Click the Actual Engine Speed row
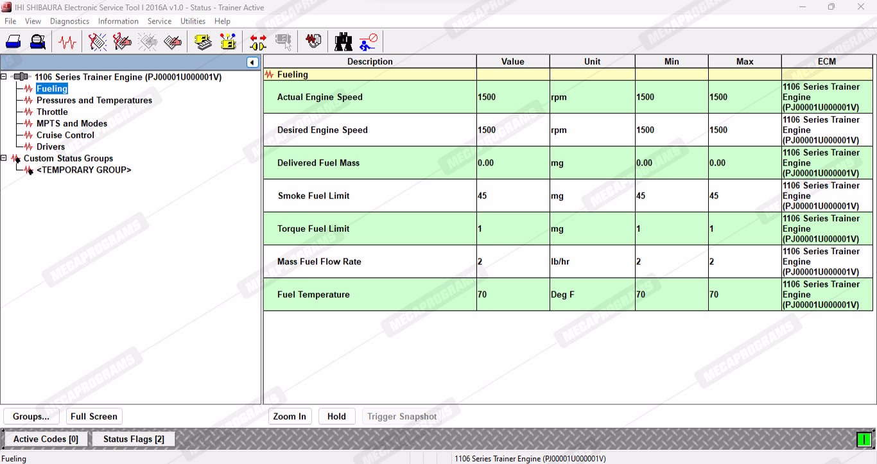Image resolution: width=877 pixels, height=464 pixels. (x=369, y=98)
